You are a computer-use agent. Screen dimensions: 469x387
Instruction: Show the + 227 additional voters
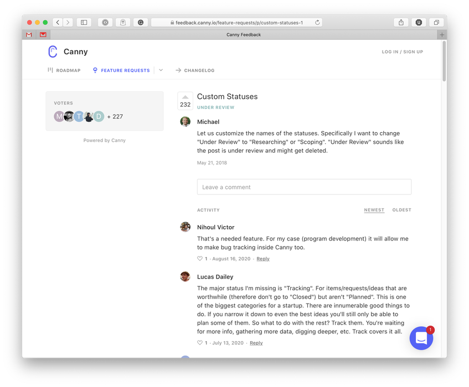pos(115,117)
